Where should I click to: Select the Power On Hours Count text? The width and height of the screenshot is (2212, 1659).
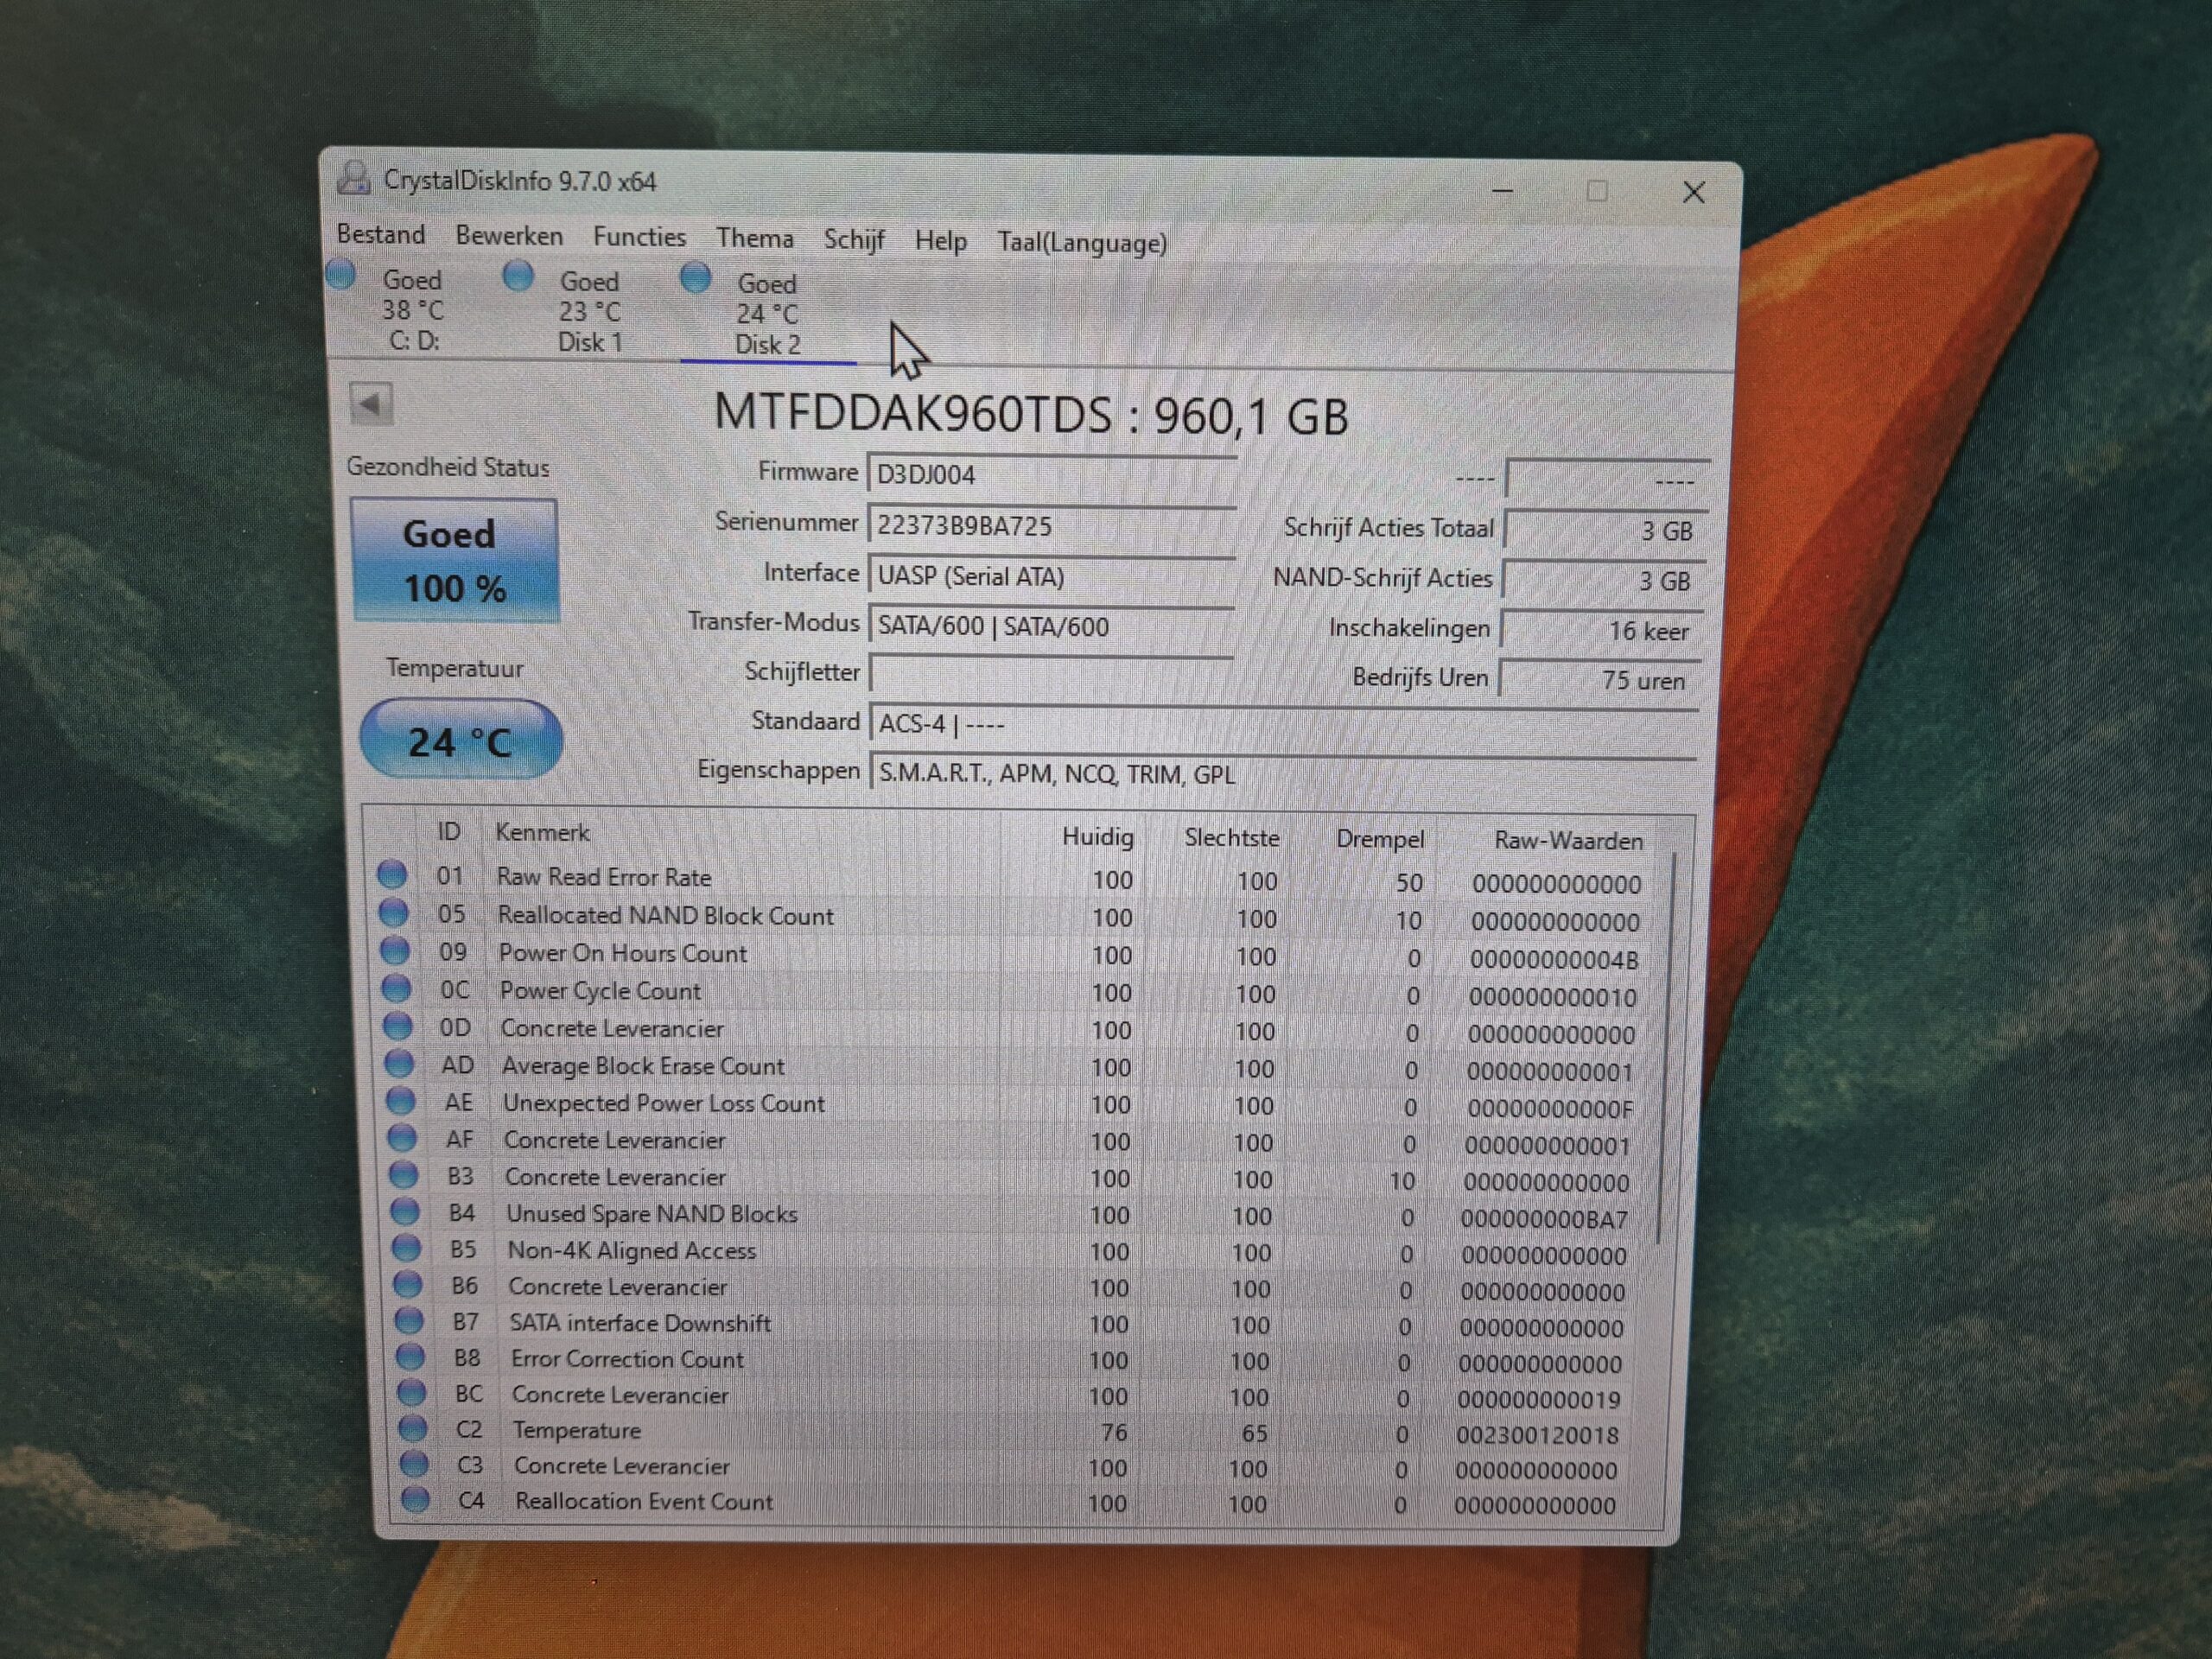pyautogui.click(x=622, y=953)
